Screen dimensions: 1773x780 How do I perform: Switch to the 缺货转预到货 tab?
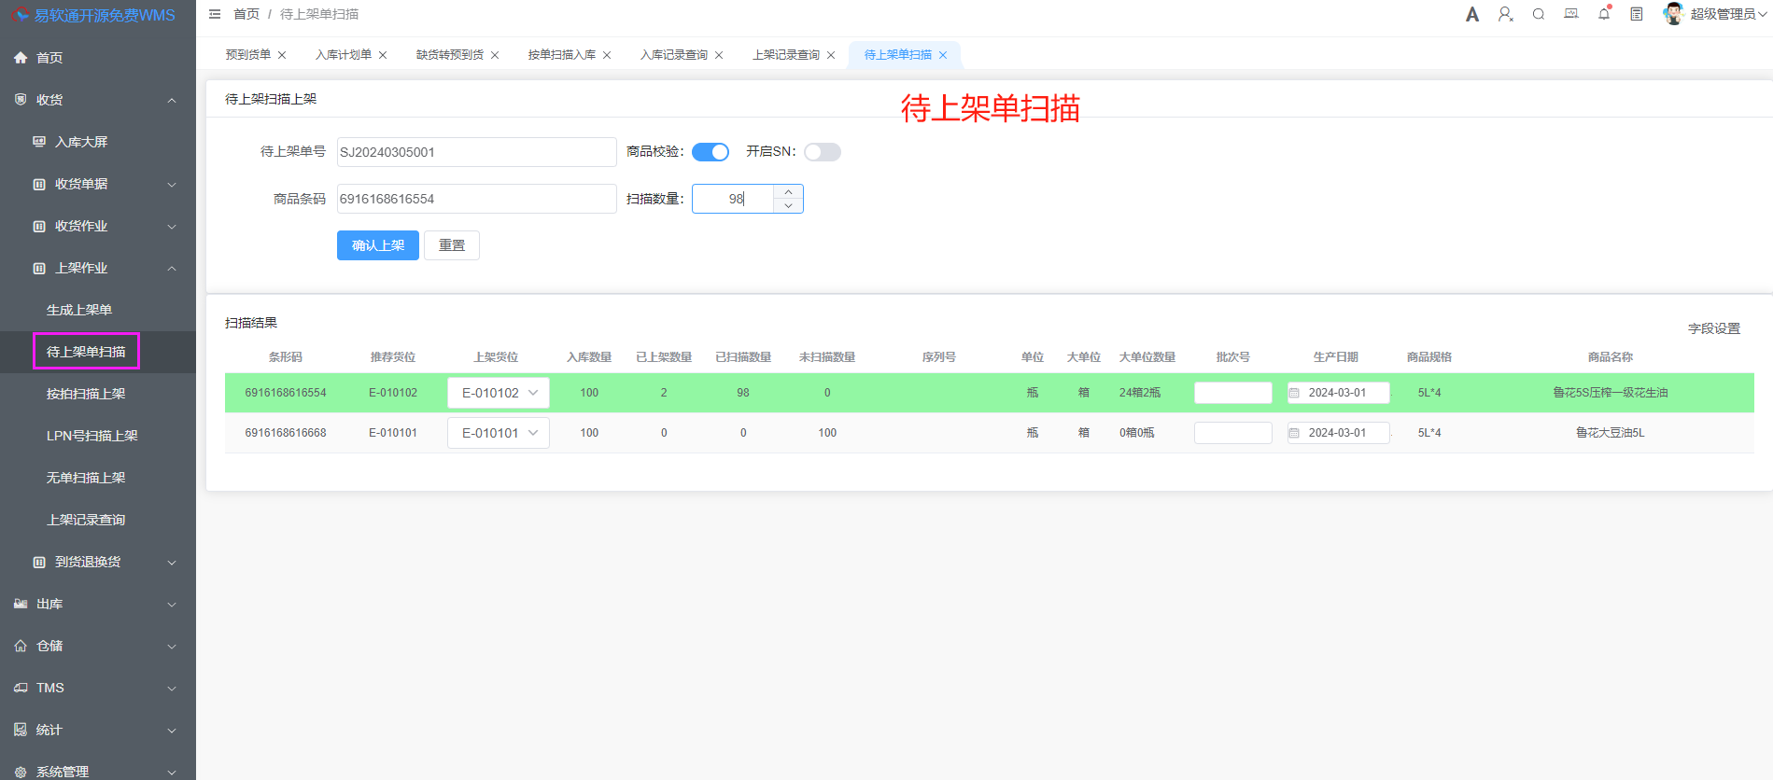450,55
